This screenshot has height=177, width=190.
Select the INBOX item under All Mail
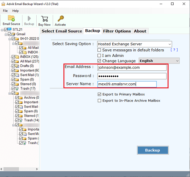(33, 52)
